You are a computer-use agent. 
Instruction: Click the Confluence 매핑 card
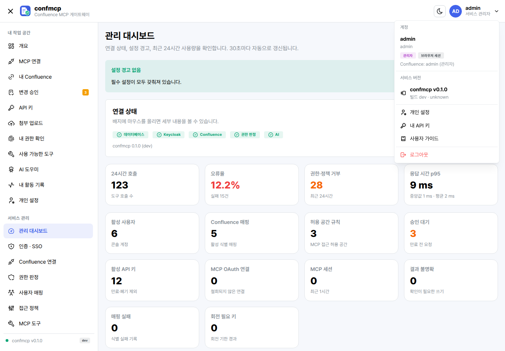(x=252, y=233)
